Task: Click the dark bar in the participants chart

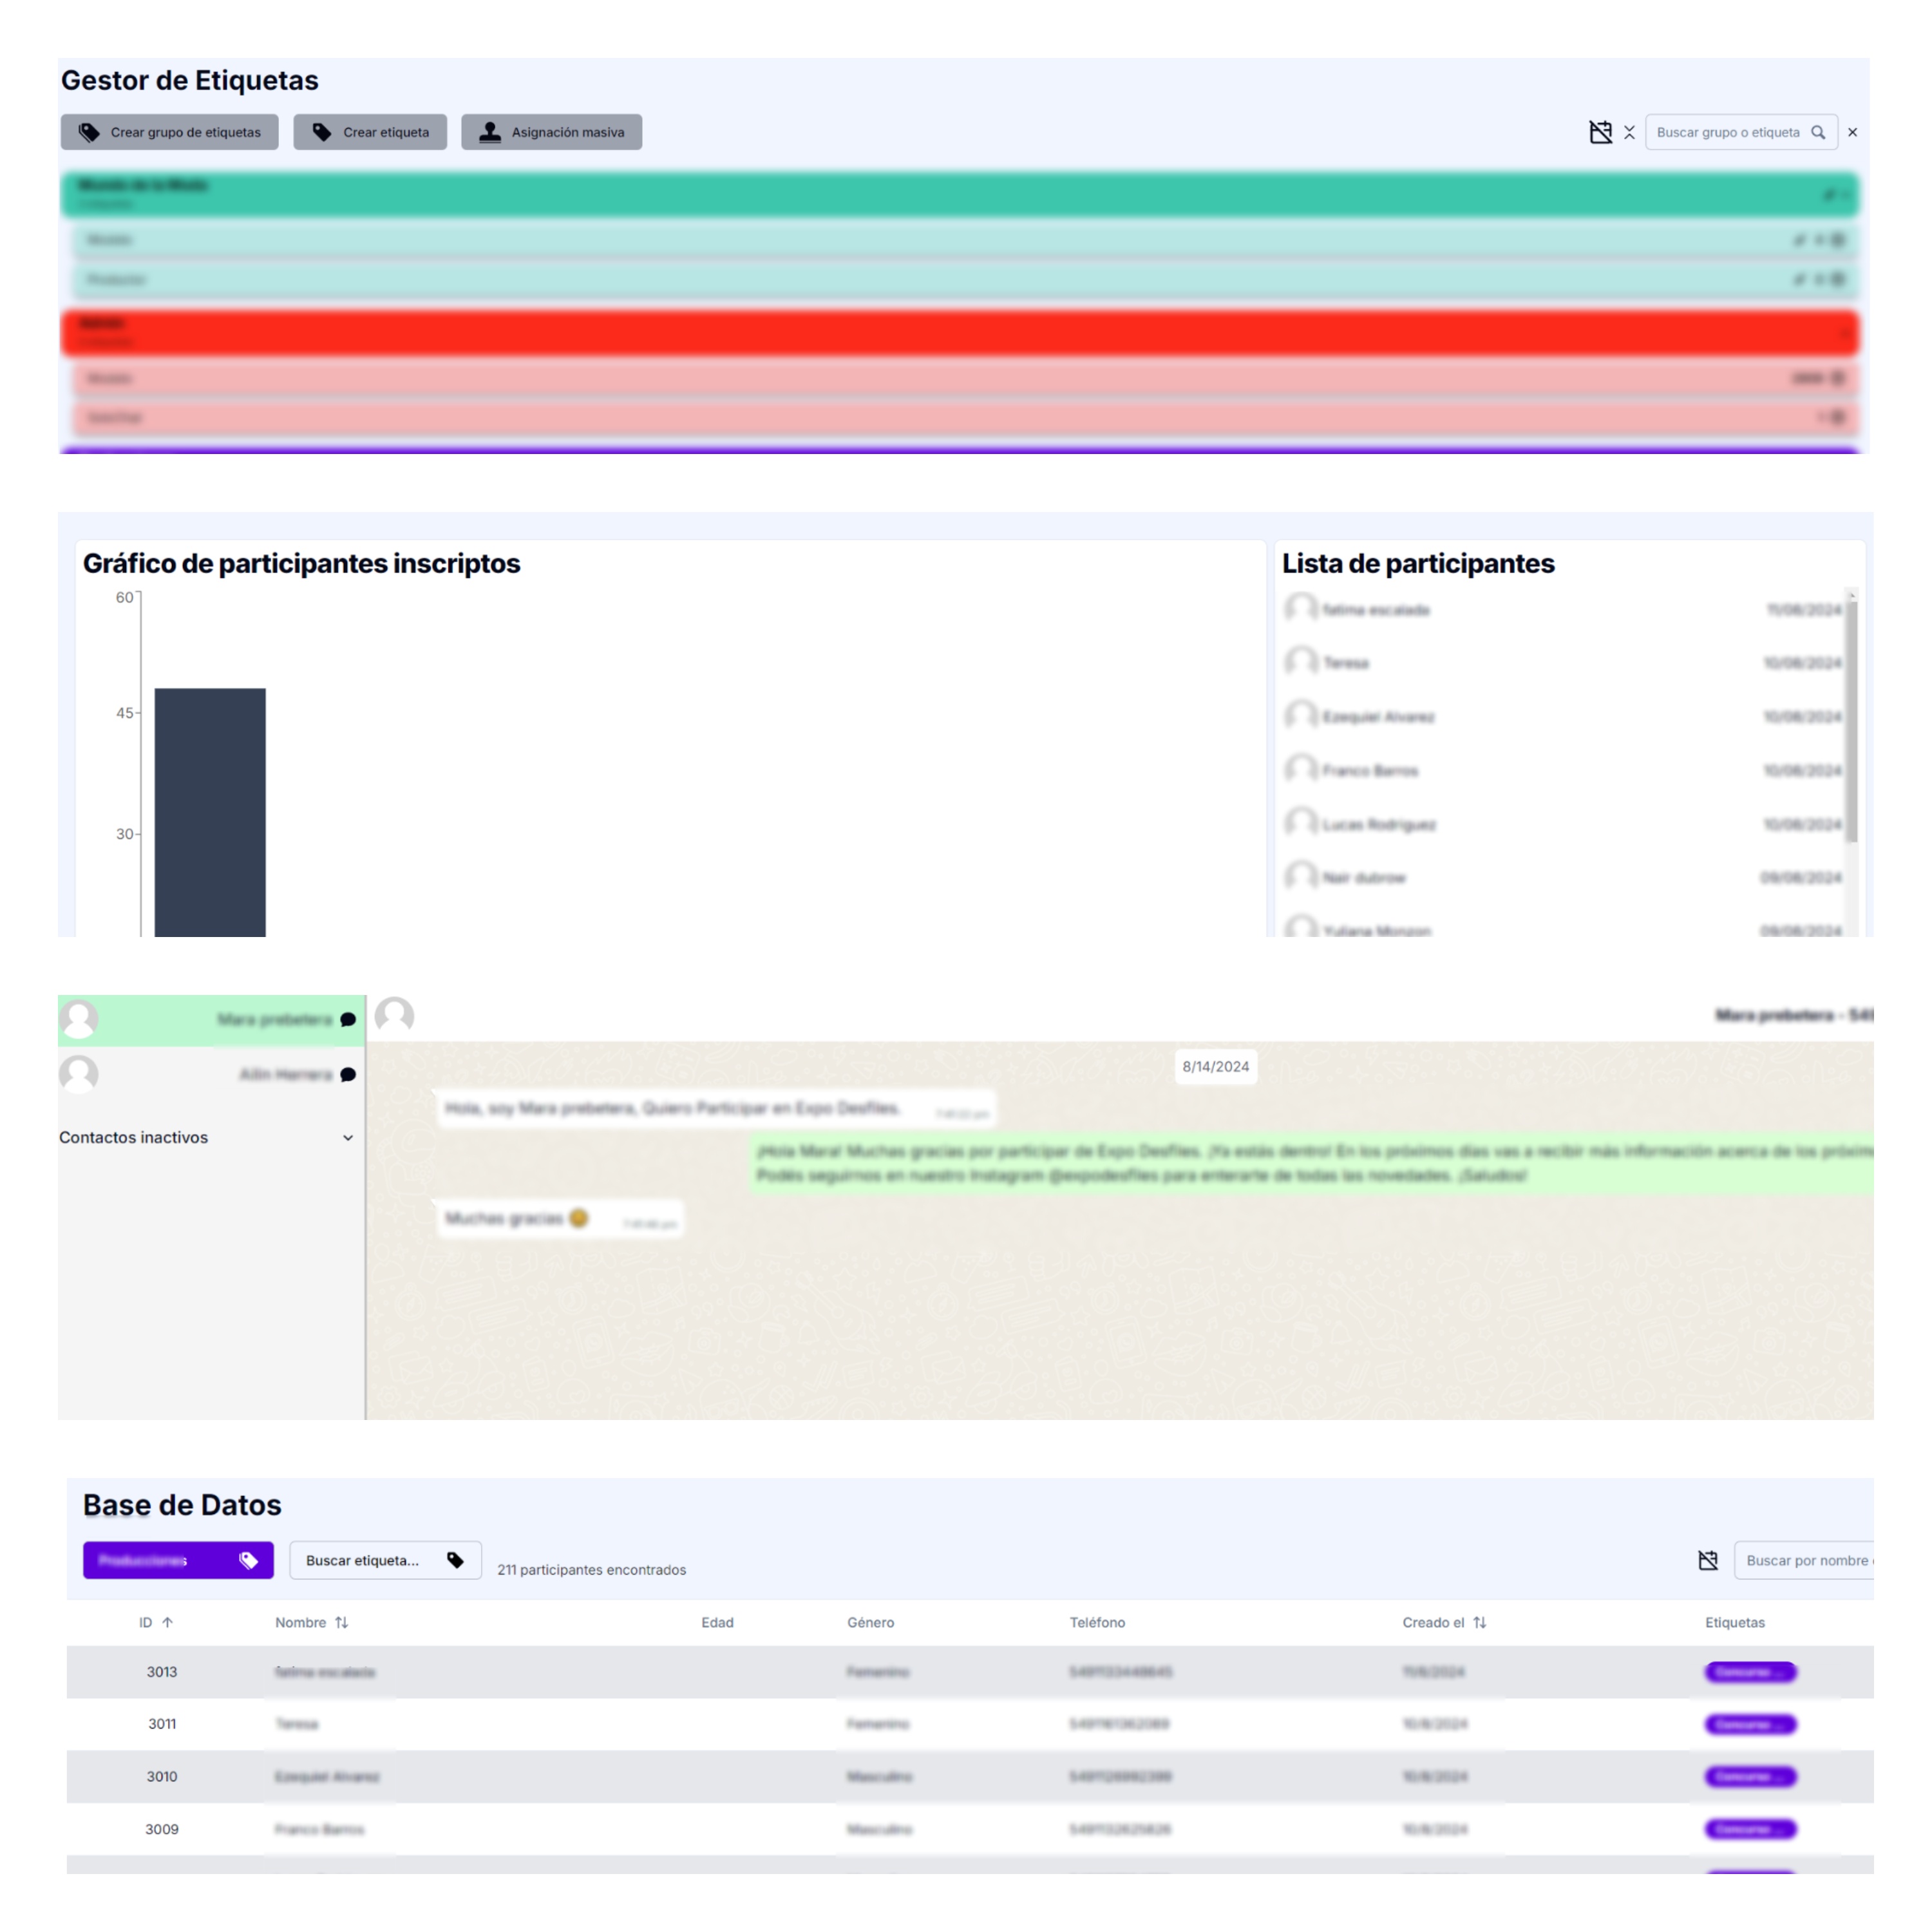Action: coord(210,812)
